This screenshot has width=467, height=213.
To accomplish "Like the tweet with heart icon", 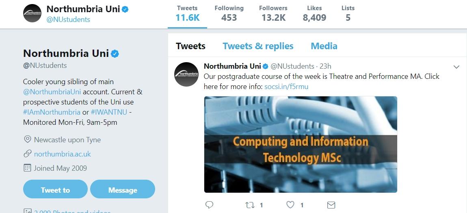I will coord(290,205).
